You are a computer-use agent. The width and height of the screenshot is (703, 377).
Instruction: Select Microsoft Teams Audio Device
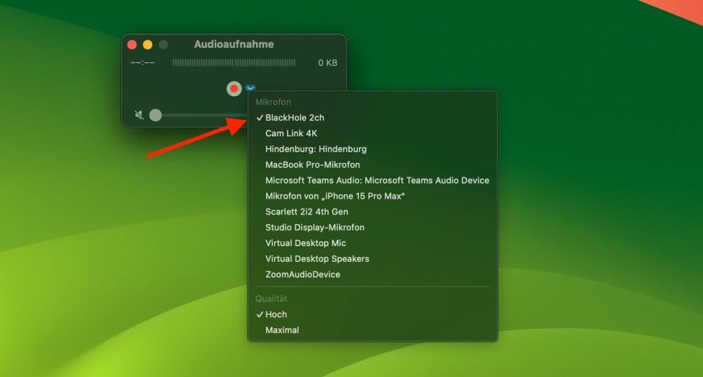tap(373, 180)
